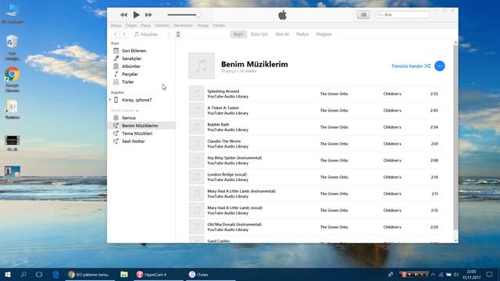Open the blue more options button
This screenshot has width=500, height=281.
pos(439,66)
